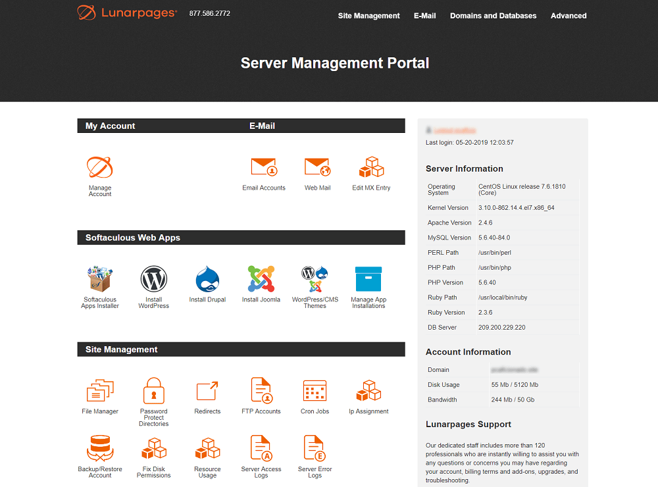Open WordPress/CMS Themes icon
658x487 pixels.
[315, 279]
